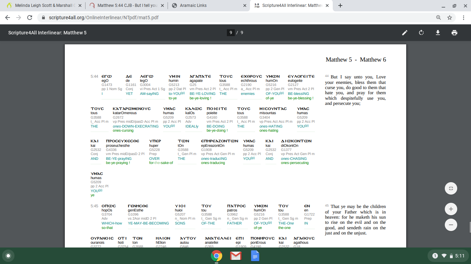Click the notification count badge in tray

click(435, 256)
